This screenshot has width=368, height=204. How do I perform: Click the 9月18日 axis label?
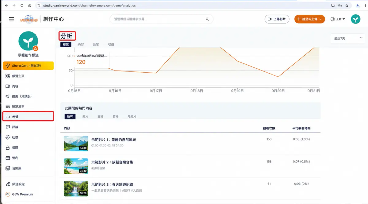(x=197, y=91)
